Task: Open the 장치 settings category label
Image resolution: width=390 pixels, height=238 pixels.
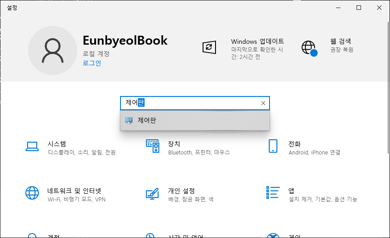Action: 174,144
